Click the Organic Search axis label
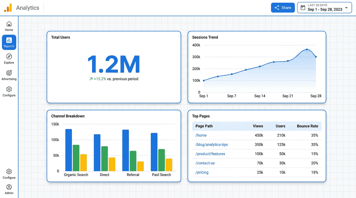356x198 pixels. [x=76, y=175]
